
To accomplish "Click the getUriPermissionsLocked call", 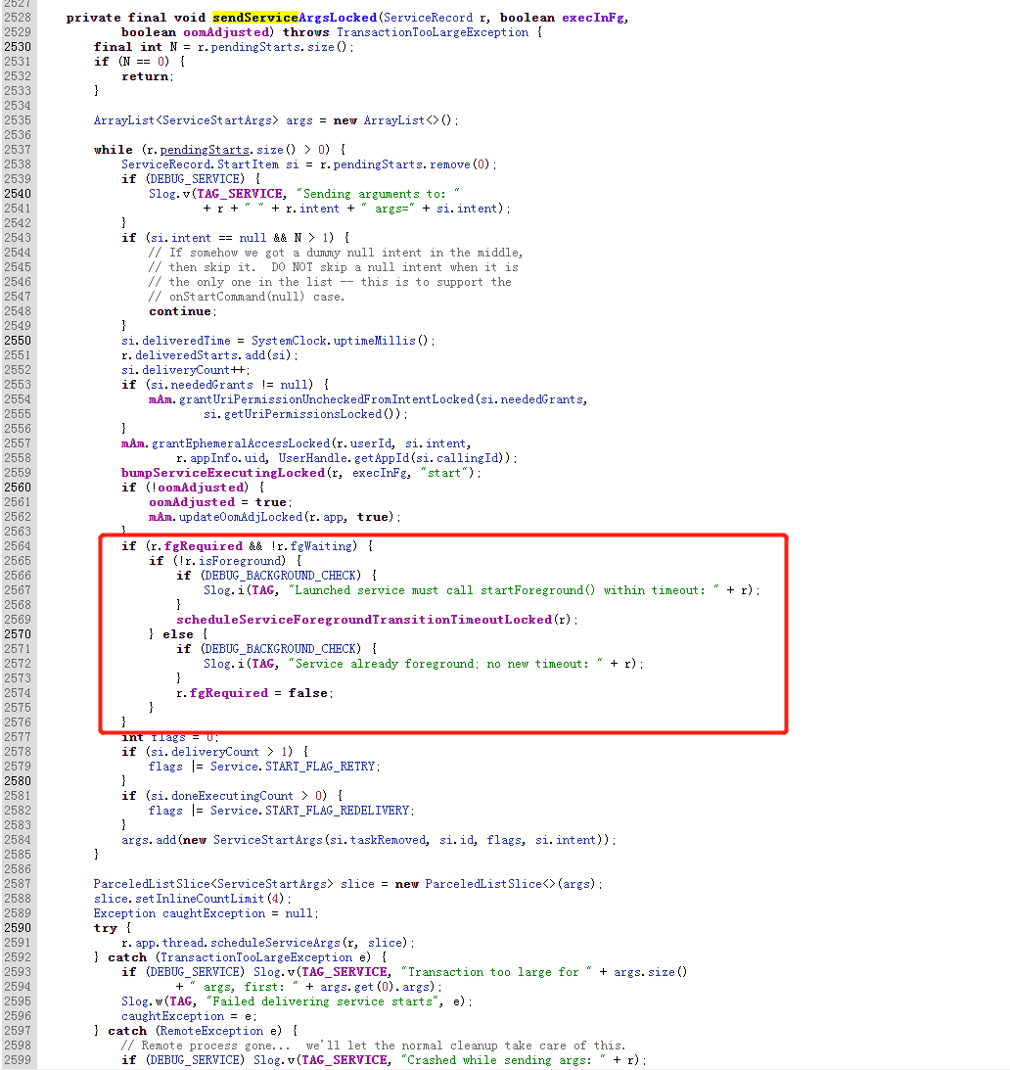I will tap(302, 414).
